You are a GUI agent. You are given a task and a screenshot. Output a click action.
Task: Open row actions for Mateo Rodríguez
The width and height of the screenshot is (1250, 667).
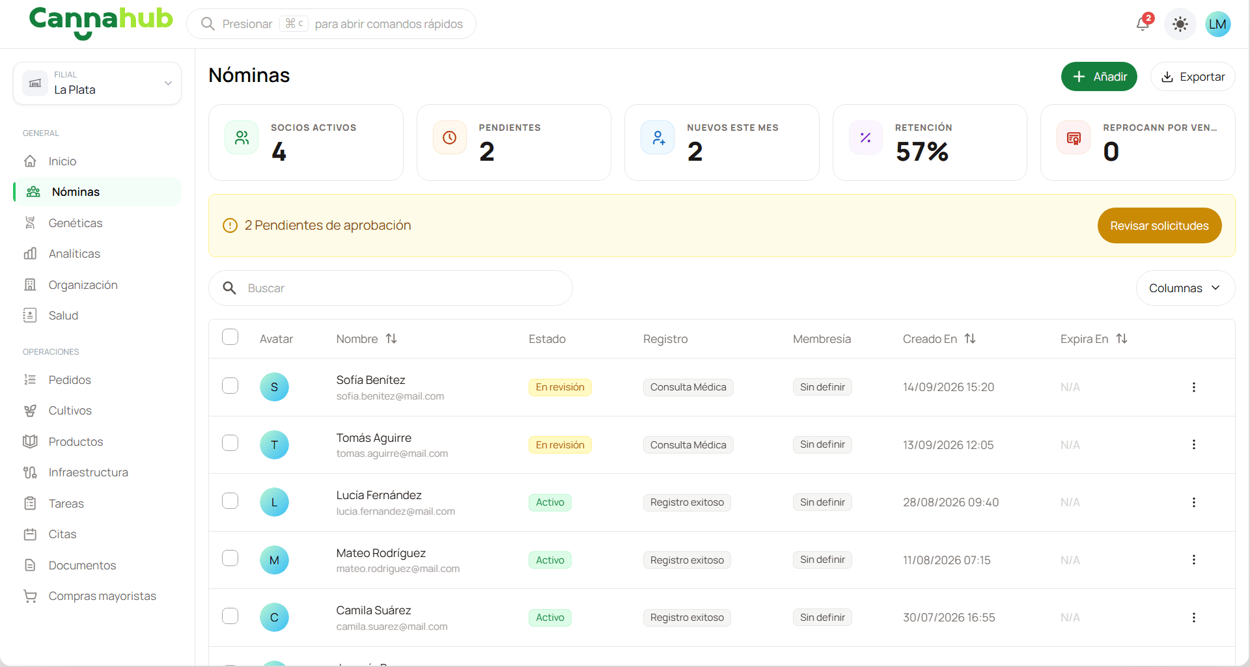point(1193,560)
